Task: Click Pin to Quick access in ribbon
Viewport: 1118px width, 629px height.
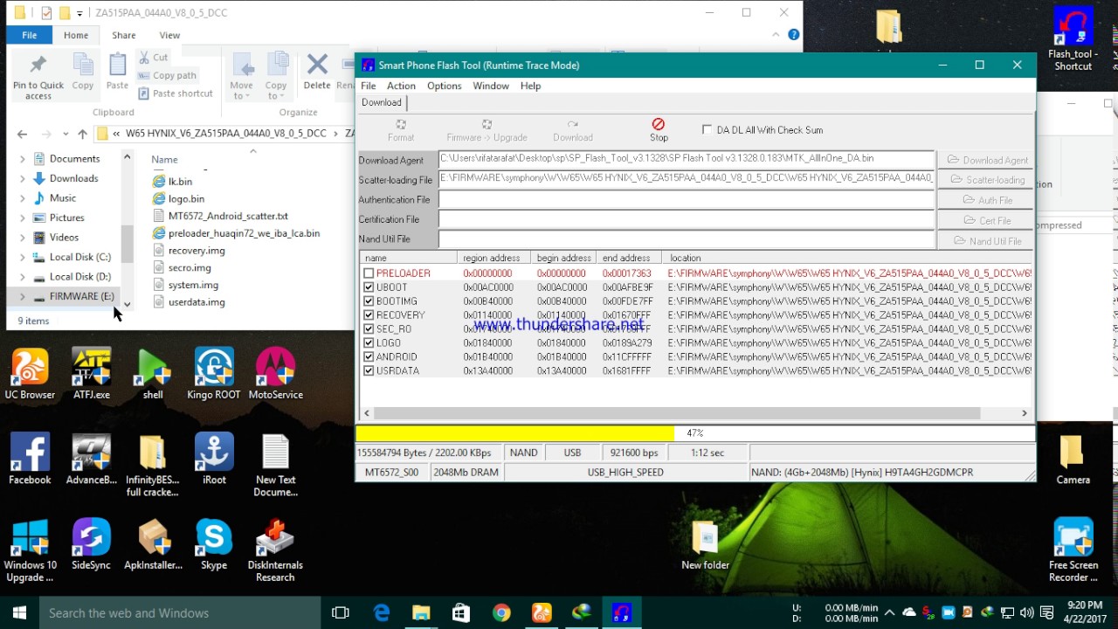Action: (x=38, y=77)
